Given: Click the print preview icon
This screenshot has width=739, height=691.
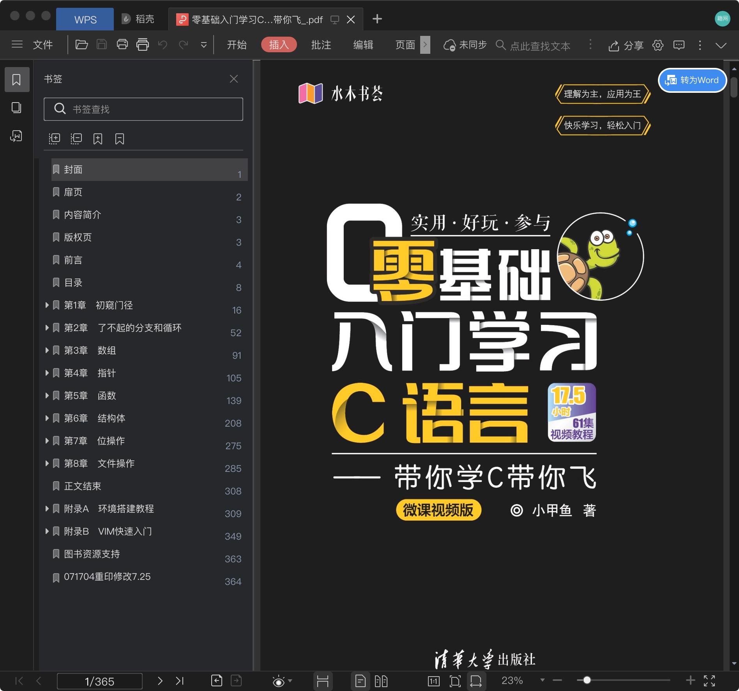Looking at the screenshot, I should pyautogui.click(x=143, y=45).
